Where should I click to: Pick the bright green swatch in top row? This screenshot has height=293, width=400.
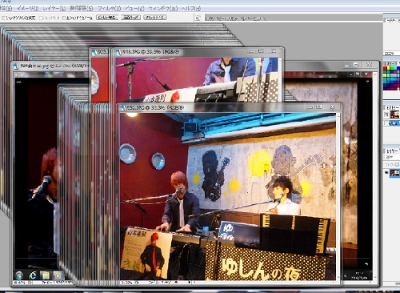click(x=392, y=69)
